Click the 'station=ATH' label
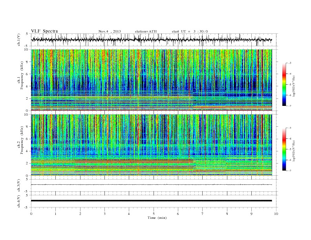 click(146, 31)
